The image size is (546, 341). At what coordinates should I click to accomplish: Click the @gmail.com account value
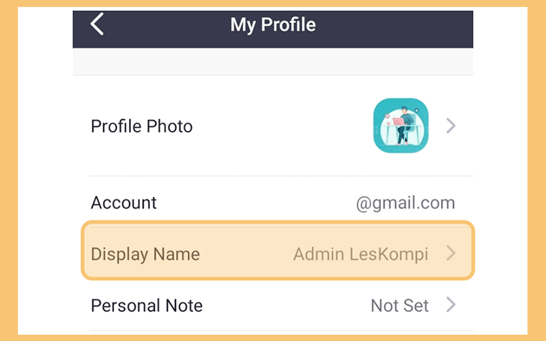click(405, 203)
